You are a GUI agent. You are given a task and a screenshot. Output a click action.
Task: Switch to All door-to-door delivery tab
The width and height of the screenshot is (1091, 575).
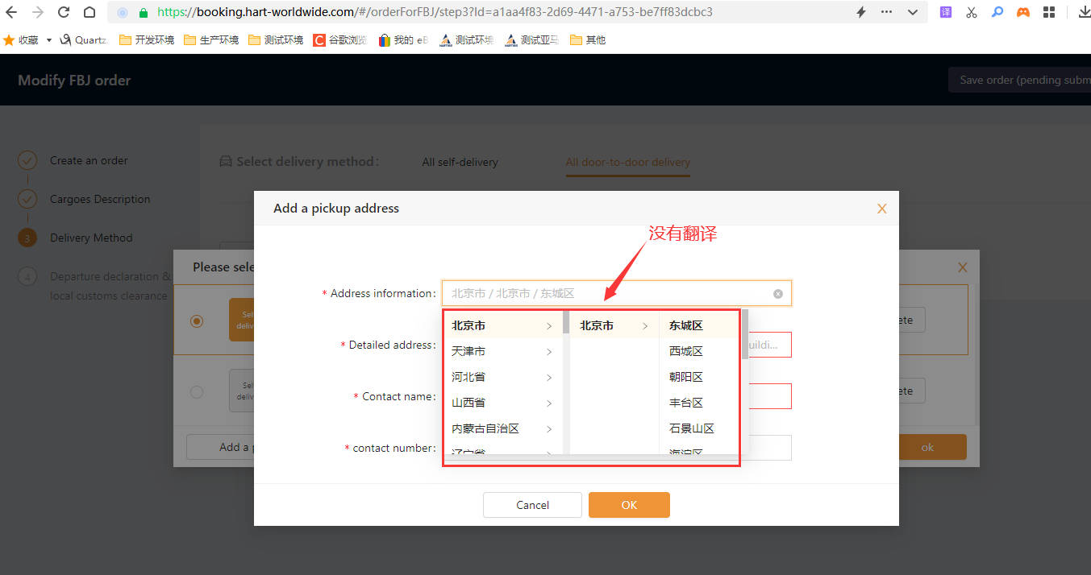[x=627, y=162]
